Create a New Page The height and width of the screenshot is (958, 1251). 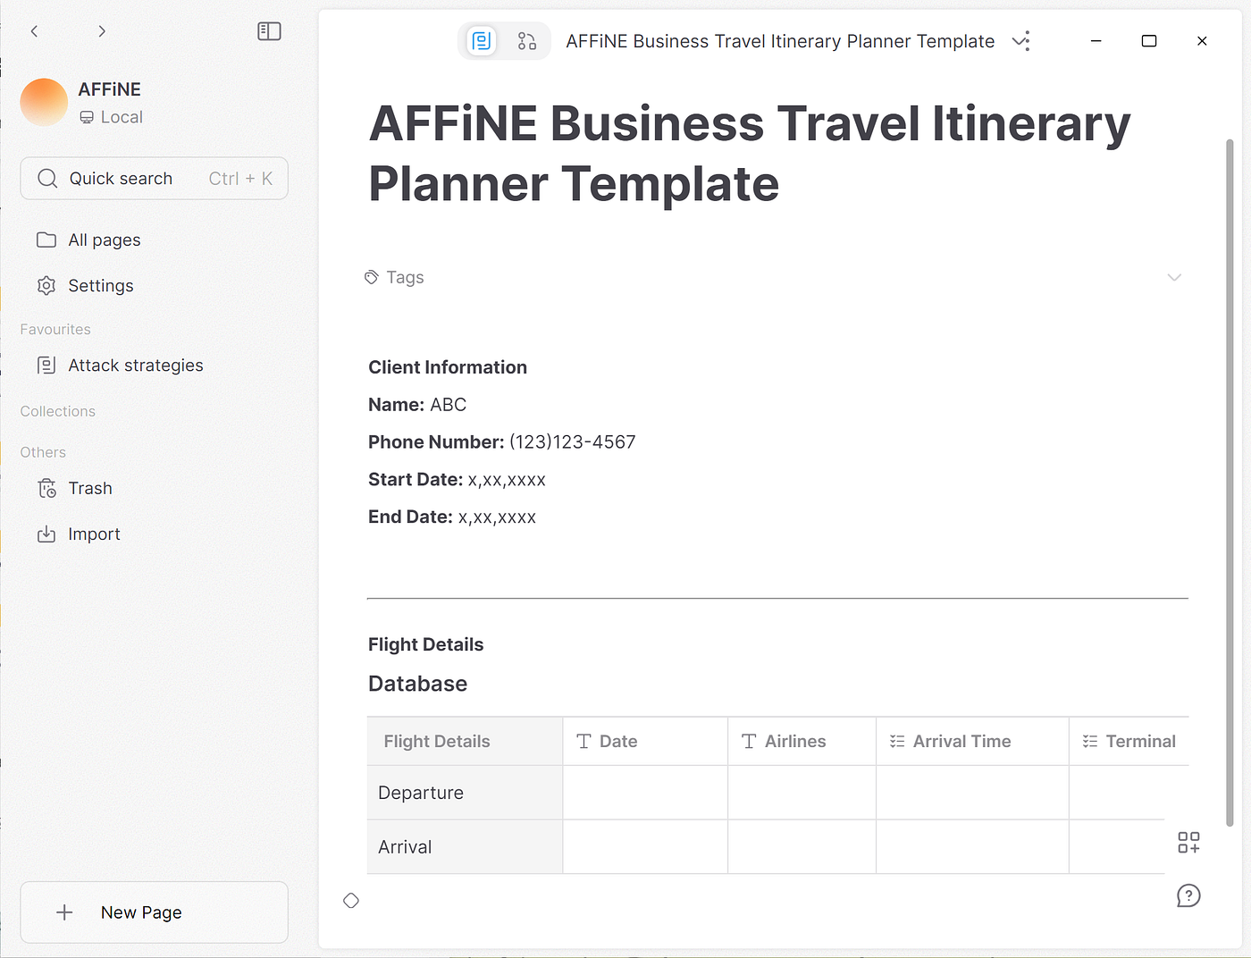click(155, 912)
